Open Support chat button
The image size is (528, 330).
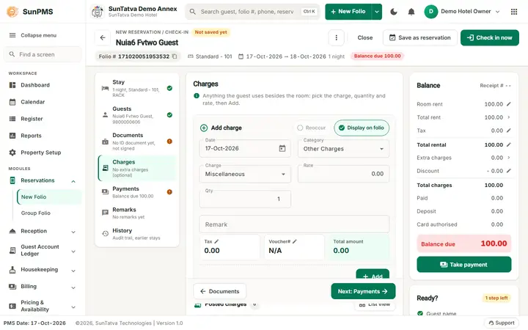(x=502, y=323)
